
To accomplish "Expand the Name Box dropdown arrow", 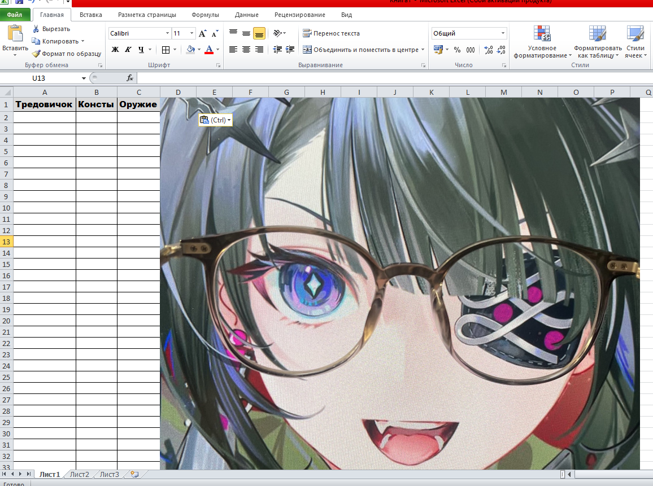I will (x=84, y=78).
